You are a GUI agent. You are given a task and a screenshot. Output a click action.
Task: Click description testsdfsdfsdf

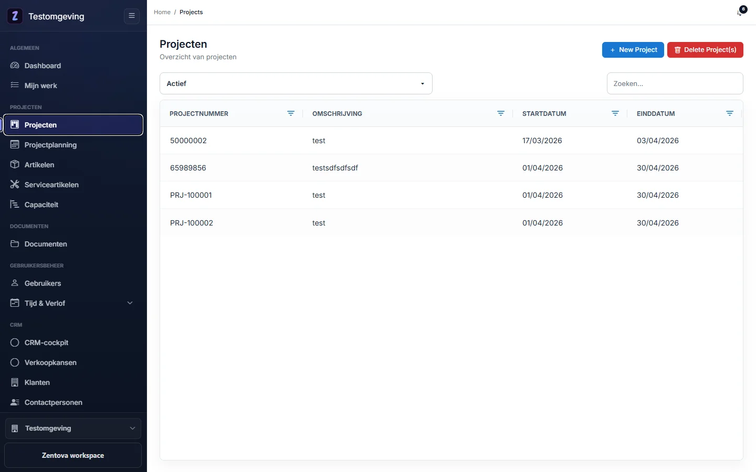pos(335,168)
